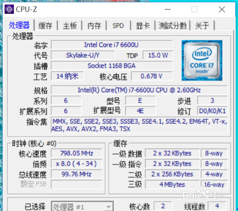Viewport: 238px width, 211px height.
Task: Click the Intel Core i7 inside logo
Action: tap(202, 60)
